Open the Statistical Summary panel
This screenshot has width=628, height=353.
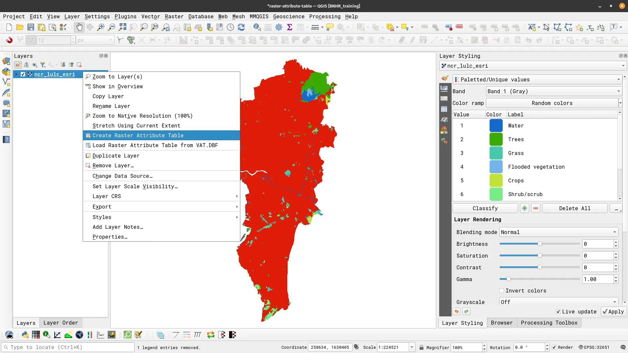pyautogui.click(x=289, y=27)
